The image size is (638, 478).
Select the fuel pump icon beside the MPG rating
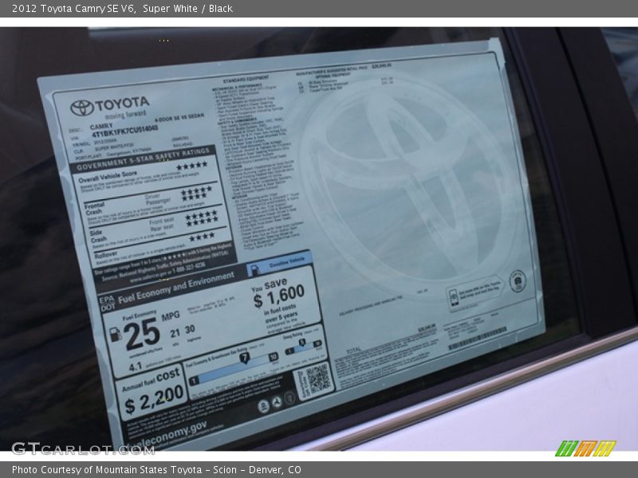point(116,333)
